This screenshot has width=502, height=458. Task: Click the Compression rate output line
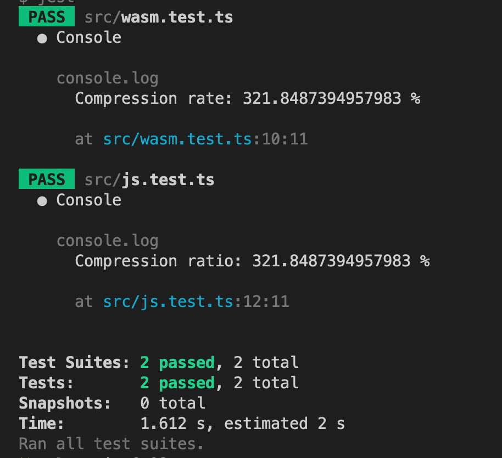click(x=248, y=98)
